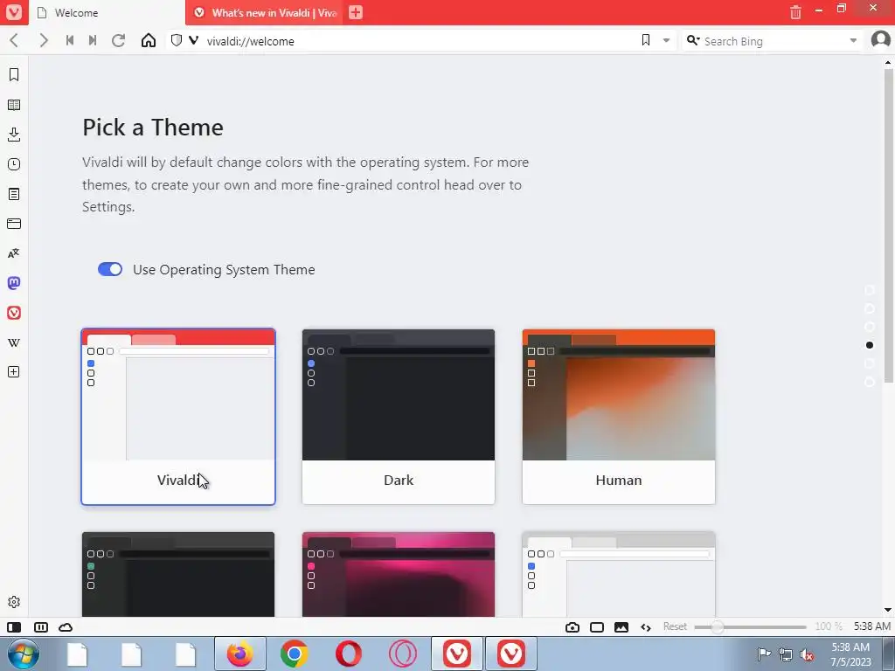
Task: Go forward with the Forward arrow
Action: tap(44, 40)
